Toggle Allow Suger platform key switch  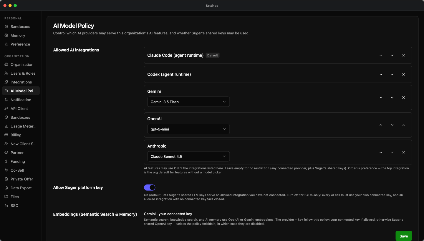pos(150,188)
